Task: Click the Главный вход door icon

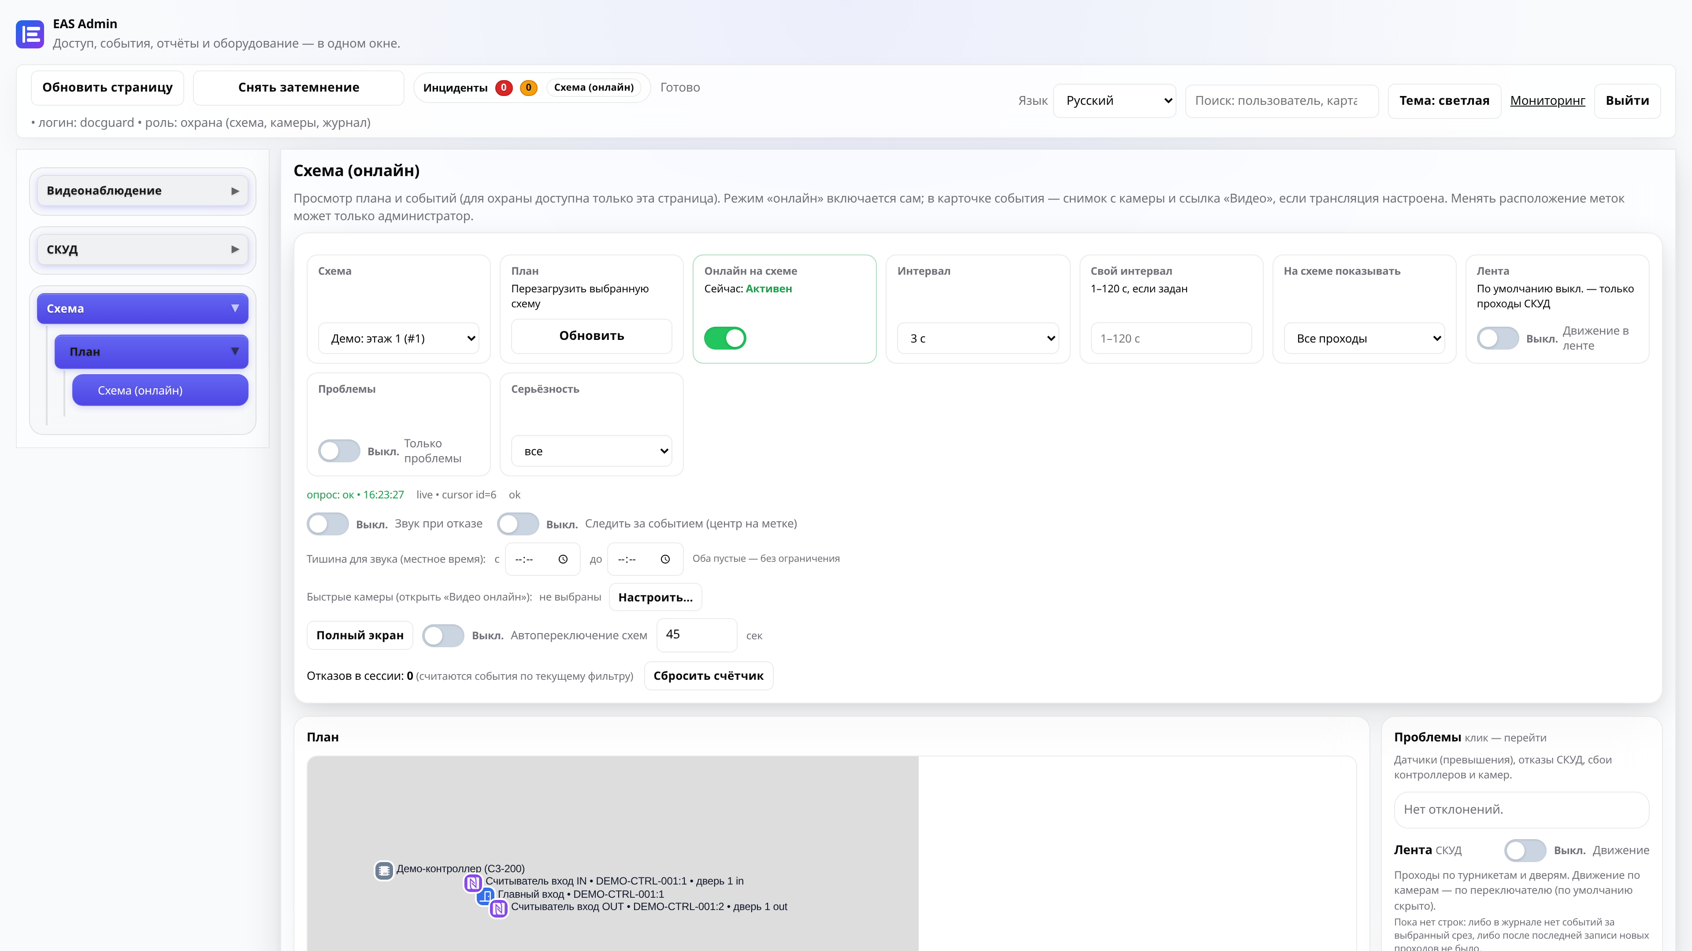Action: pos(486,895)
